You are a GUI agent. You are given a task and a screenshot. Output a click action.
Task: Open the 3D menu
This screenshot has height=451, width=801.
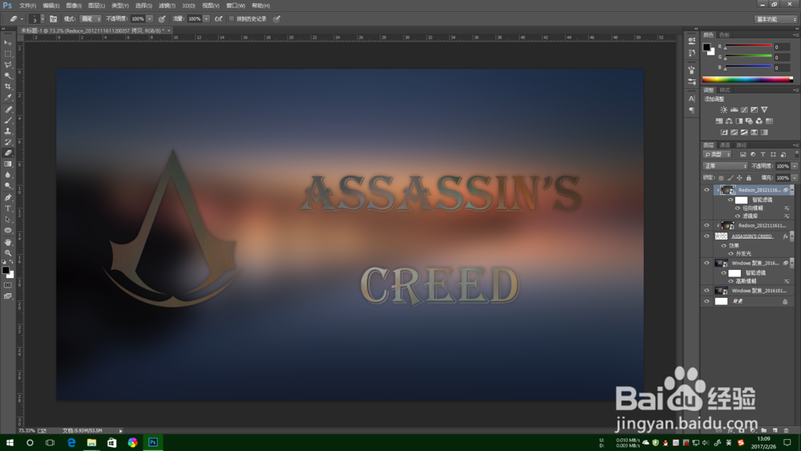tap(188, 6)
